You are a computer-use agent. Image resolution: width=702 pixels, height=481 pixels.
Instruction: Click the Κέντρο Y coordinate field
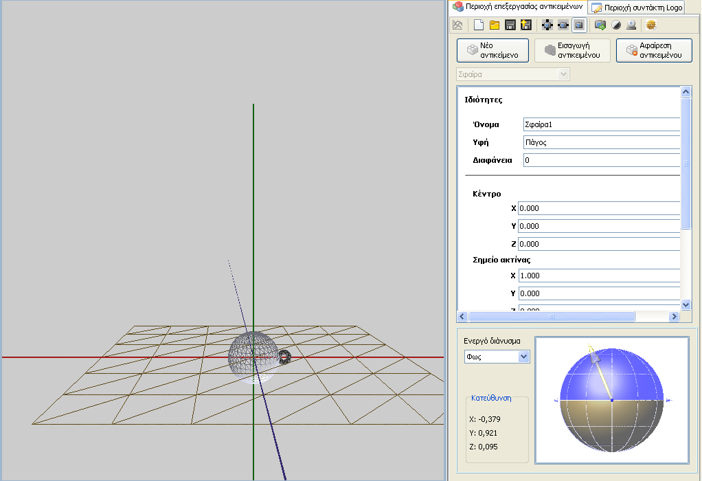(599, 226)
